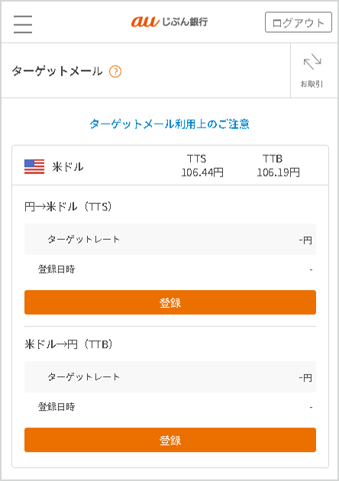Click the ターゲットメール page title
Image resolution: width=339 pixels, height=481 pixels.
[x=57, y=72]
